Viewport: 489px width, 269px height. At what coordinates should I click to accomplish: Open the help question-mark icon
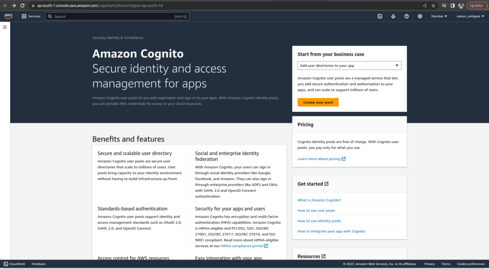tap(407, 16)
